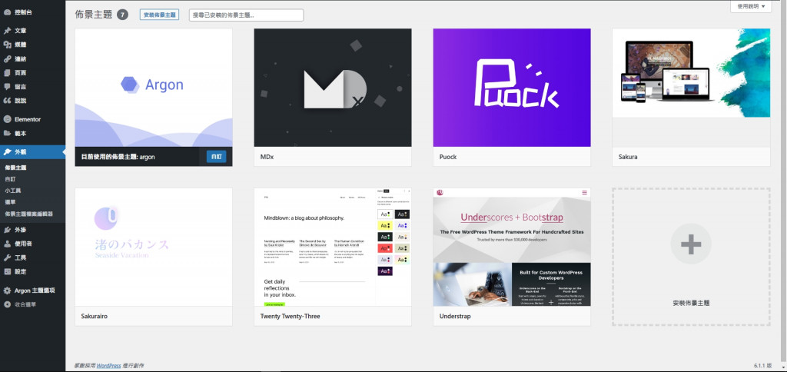Open the 設定 settings icon
Image resolution: width=787 pixels, height=372 pixels.
coord(7,271)
